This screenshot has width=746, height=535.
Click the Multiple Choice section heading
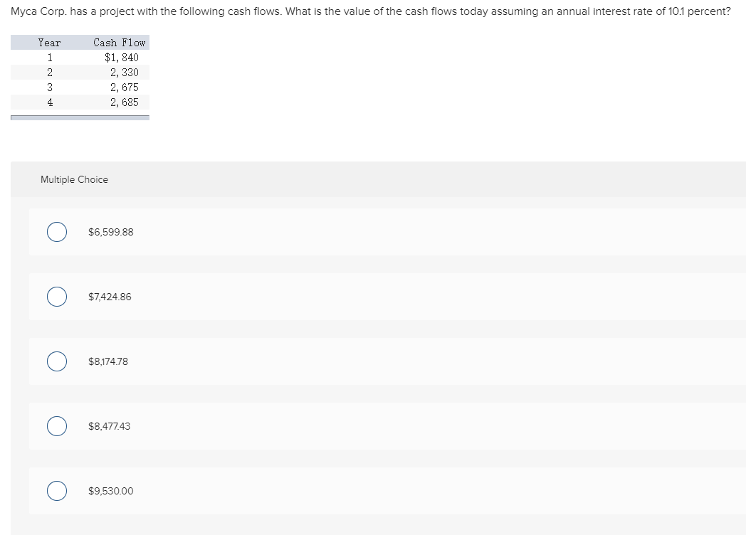[x=74, y=179]
